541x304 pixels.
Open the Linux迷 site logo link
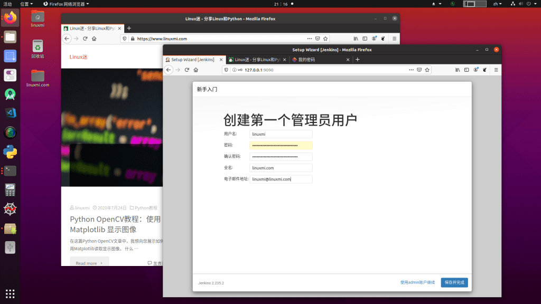(x=78, y=57)
